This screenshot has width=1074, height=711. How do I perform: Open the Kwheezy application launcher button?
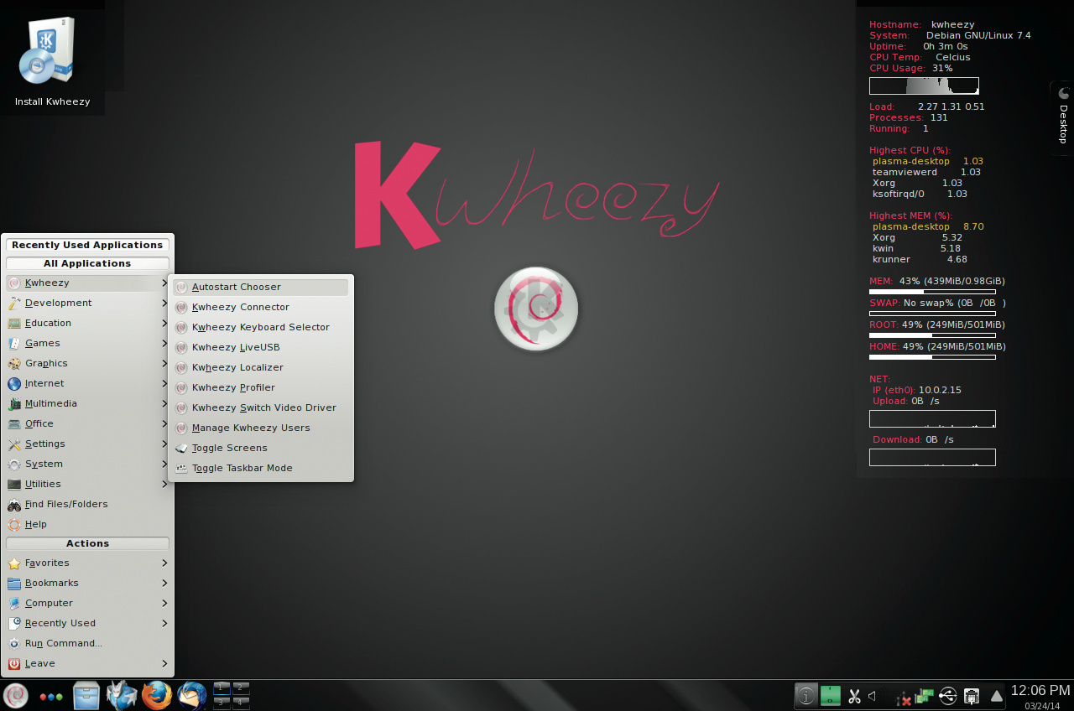[16, 695]
